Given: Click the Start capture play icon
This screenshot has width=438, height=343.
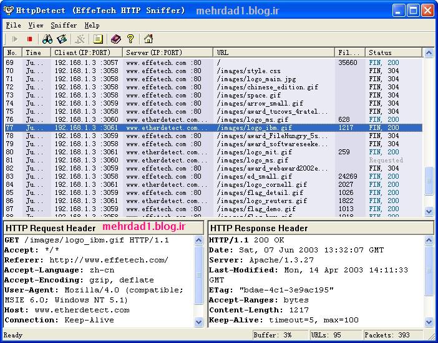Looking at the screenshot, I should [x=16, y=39].
